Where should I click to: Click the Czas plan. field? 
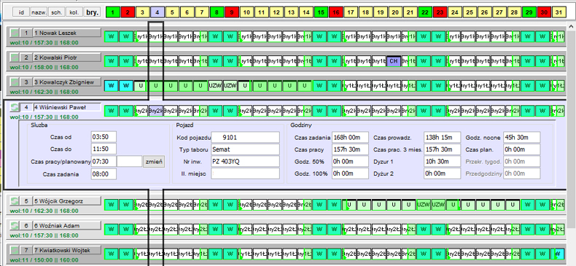521,149
